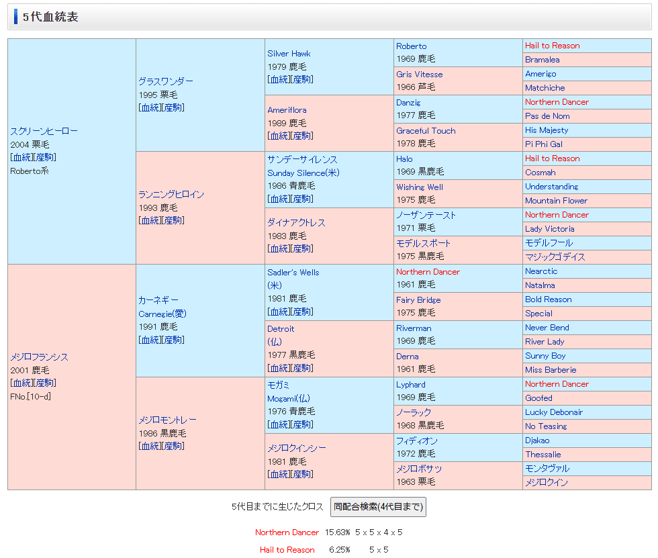Click the Roberto sire link
The width and height of the screenshot is (658, 558).
point(411,46)
